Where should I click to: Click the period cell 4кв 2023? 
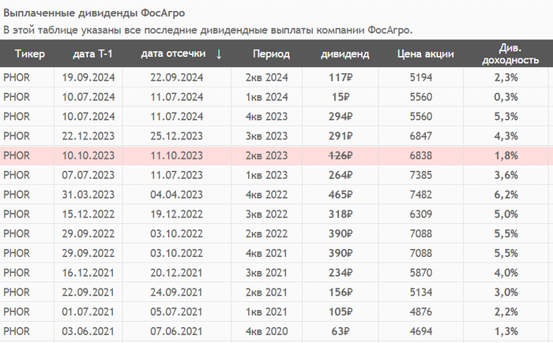tap(267, 117)
